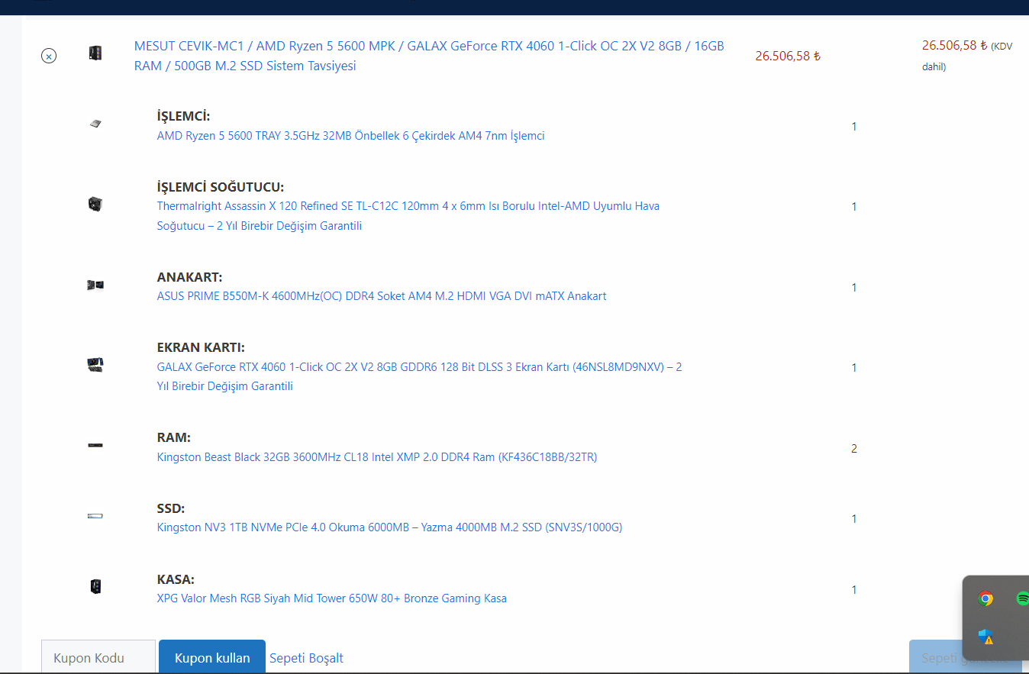Click the Kingston RAM thumbnail icon
1029x674 pixels.
(95, 445)
